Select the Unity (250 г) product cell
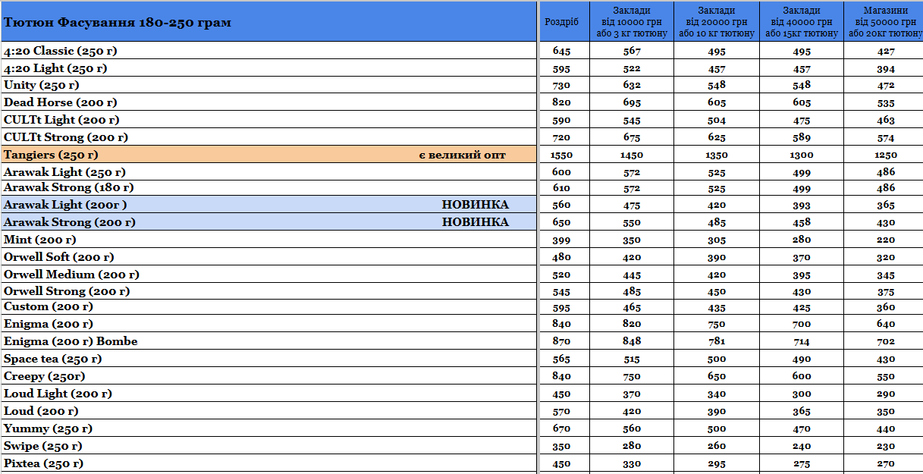This screenshot has width=923, height=474. pos(268,85)
